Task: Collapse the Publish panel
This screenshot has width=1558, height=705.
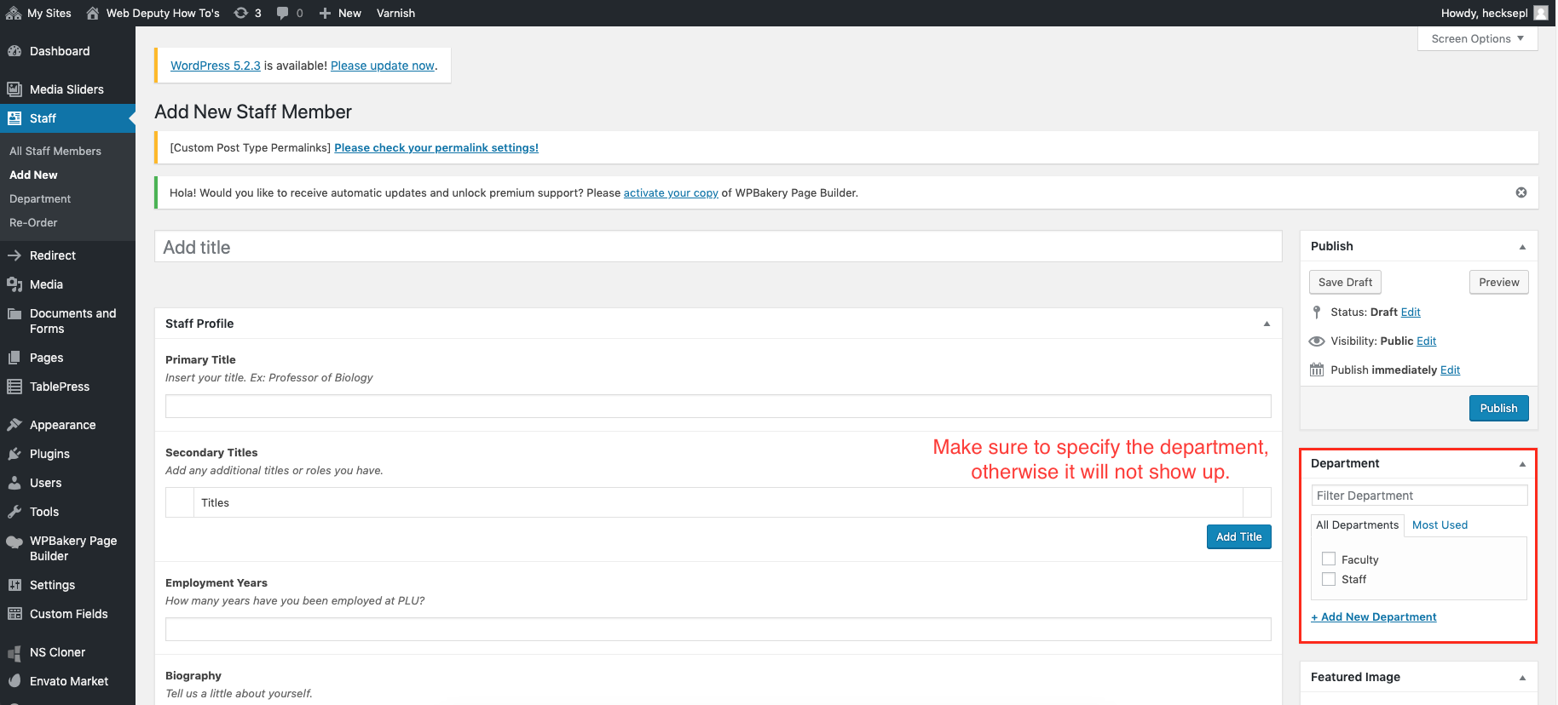Action: [1522, 247]
